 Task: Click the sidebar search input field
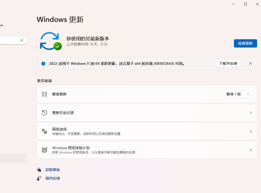[10, 40]
